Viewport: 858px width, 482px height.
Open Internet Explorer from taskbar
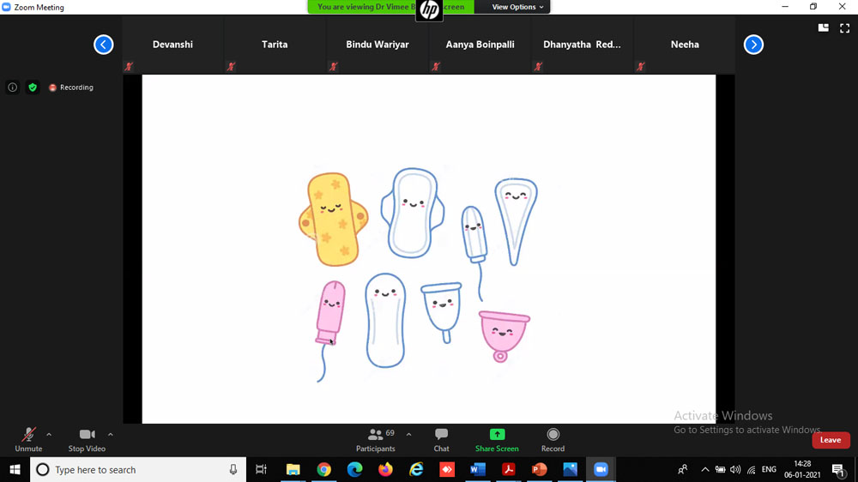coord(416,469)
